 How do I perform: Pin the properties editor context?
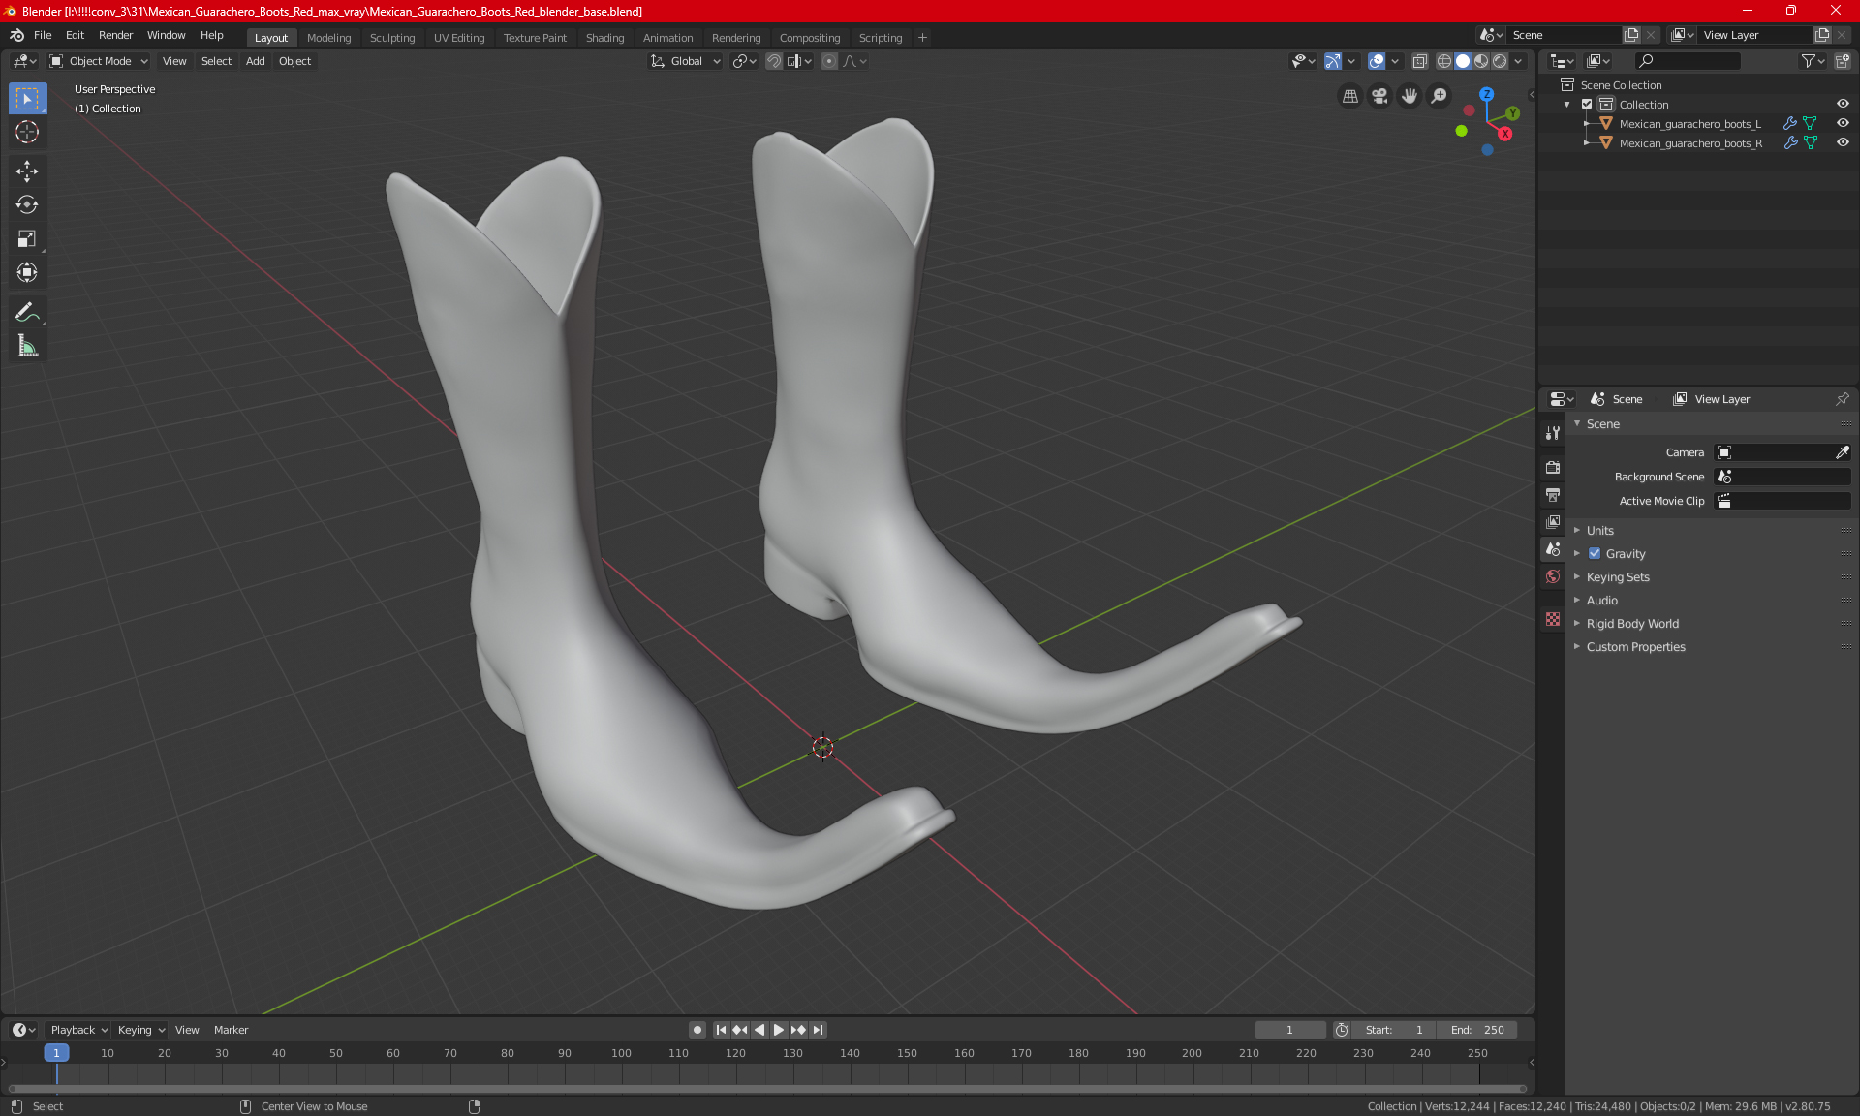[x=1842, y=399]
